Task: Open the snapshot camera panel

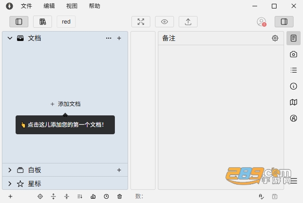Action: [294, 54]
